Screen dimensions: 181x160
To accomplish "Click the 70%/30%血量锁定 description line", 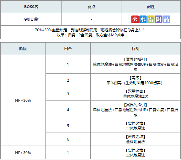I will (x=90, y=30).
